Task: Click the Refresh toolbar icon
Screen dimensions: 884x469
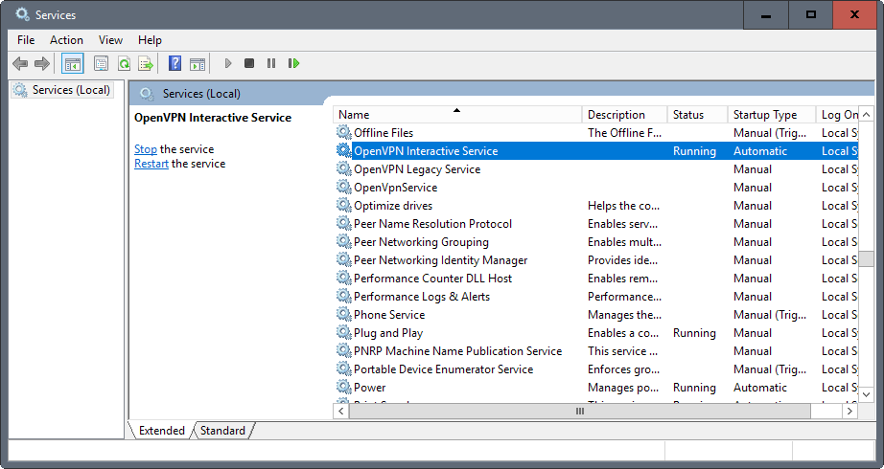Action: point(124,63)
